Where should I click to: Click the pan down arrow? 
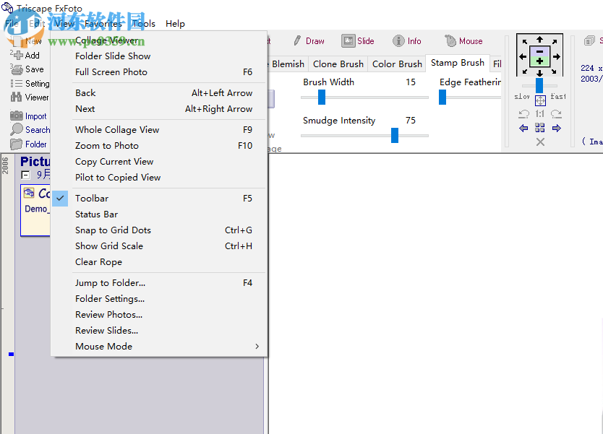point(539,73)
